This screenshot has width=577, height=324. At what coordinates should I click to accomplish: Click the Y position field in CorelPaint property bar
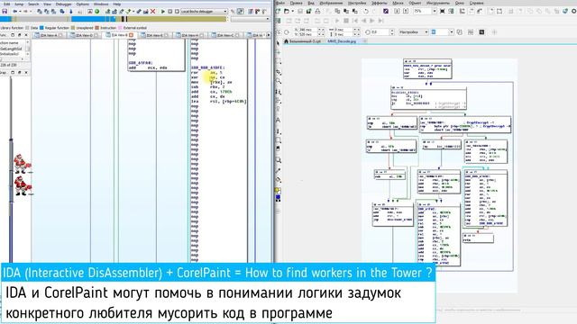[x=307, y=34]
